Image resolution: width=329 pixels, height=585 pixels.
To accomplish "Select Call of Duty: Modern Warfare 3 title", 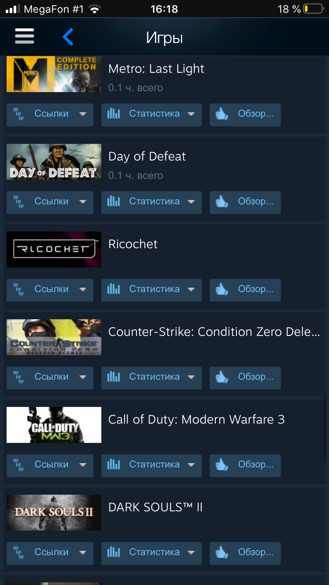I will coord(197,420).
